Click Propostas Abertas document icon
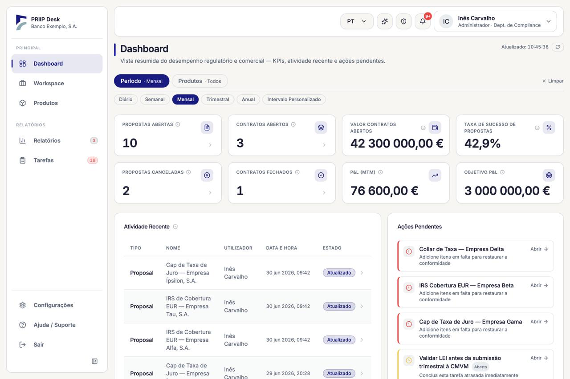 click(207, 128)
